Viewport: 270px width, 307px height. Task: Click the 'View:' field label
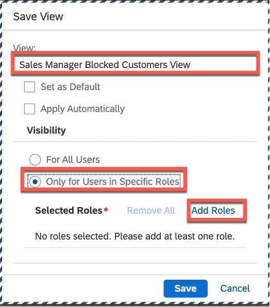(x=24, y=48)
